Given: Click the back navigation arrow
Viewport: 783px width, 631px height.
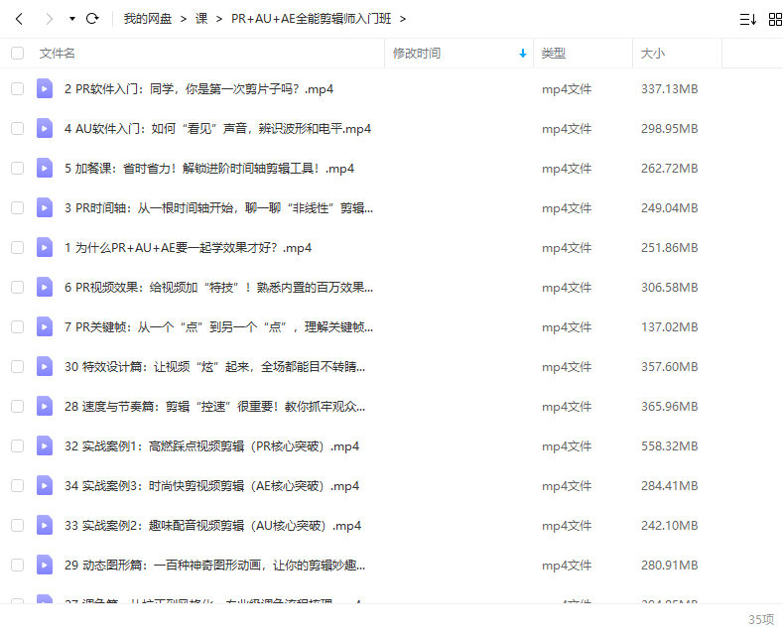Looking at the screenshot, I should point(19,19).
